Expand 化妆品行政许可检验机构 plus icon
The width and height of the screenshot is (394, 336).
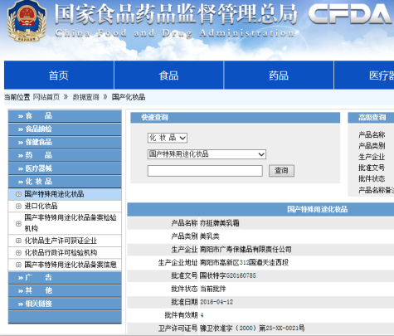click(x=18, y=253)
